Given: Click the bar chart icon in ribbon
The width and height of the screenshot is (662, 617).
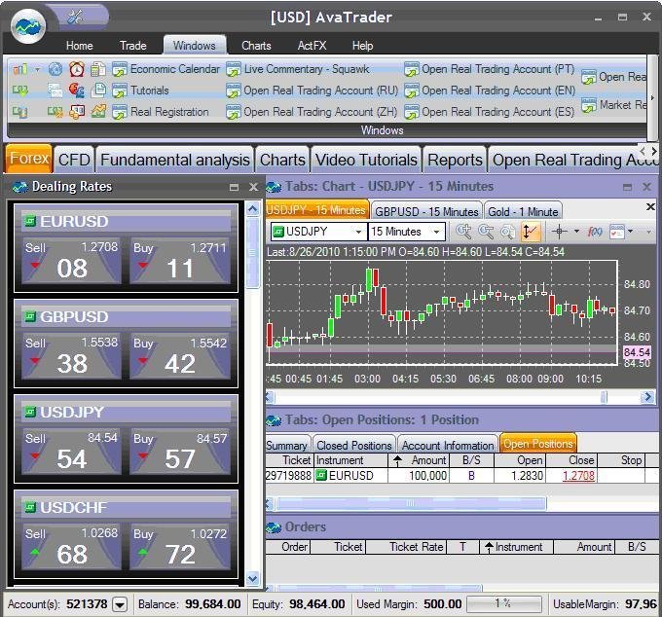Looking at the screenshot, I should coord(19,69).
